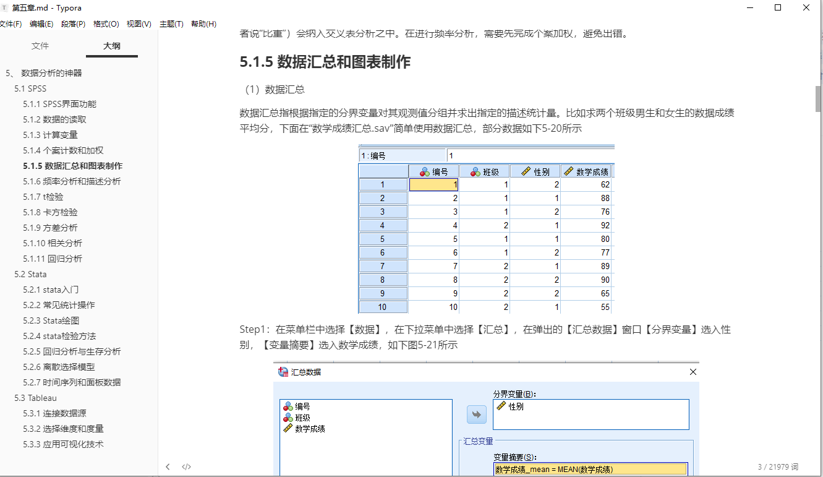Click 数学成绩_mean = MEAN(数学成绩) entry
Viewport: 823px width, 477px height.
(x=590, y=470)
